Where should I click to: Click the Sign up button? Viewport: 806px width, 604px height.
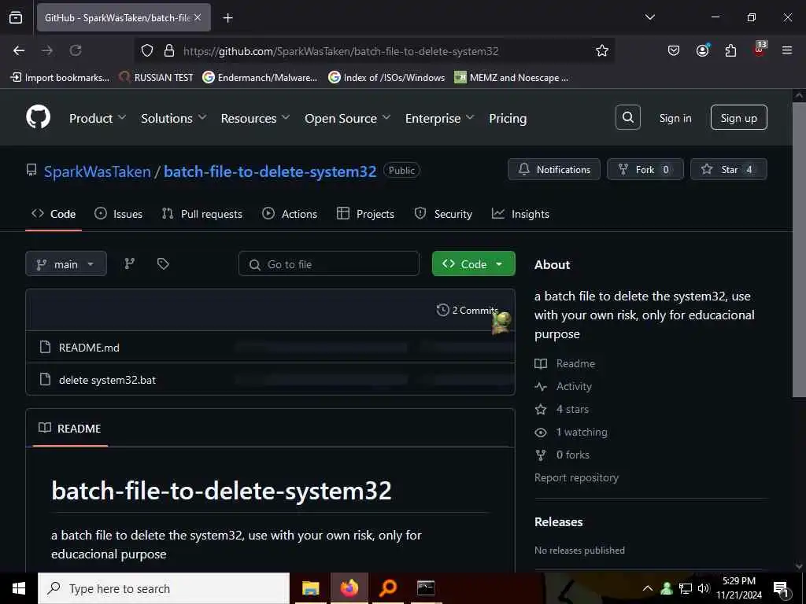(x=738, y=118)
